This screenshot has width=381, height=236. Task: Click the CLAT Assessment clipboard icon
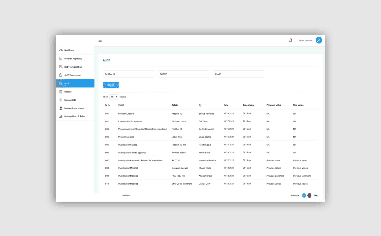click(61, 75)
